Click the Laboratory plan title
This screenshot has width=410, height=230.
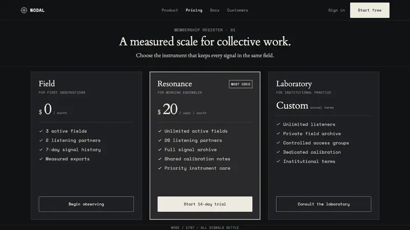tap(294, 83)
